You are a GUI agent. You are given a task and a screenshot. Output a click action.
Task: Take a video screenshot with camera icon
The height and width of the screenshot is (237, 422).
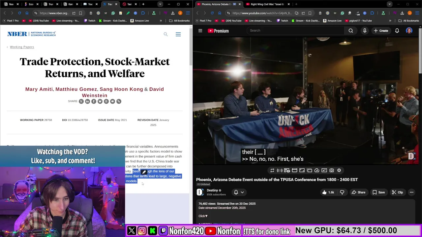tap(332, 171)
